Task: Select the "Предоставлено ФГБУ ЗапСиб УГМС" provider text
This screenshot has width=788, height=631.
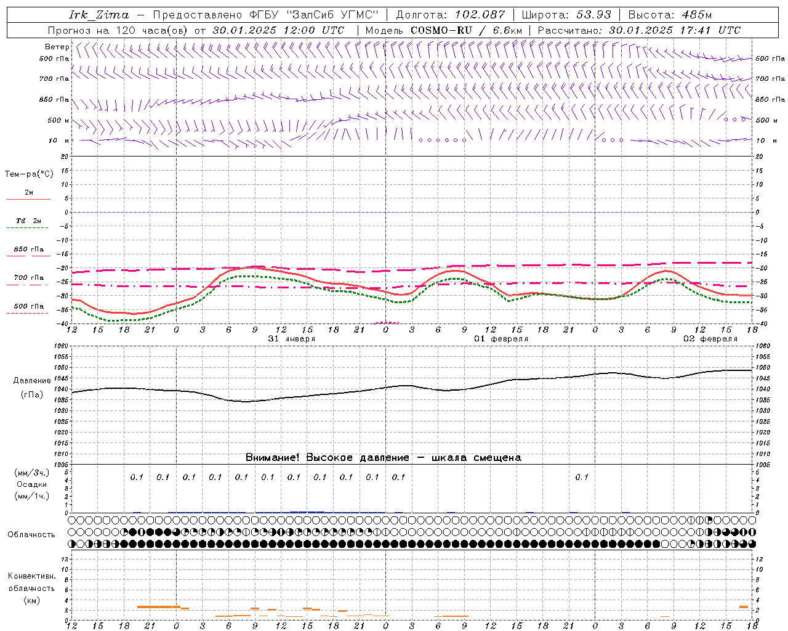Action: click(x=266, y=15)
